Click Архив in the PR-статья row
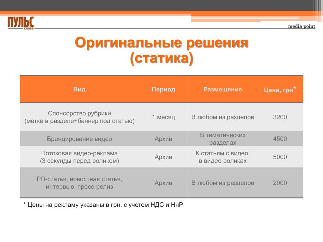Viewport: 323px width, 242px height. [x=163, y=183]
